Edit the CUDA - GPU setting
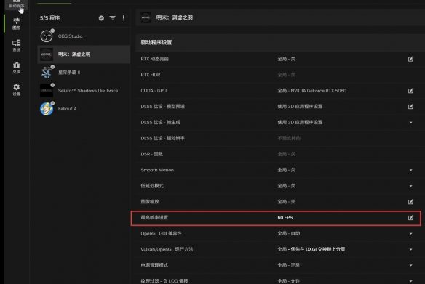Screen dimensions: 425x284 pos(410,91)
